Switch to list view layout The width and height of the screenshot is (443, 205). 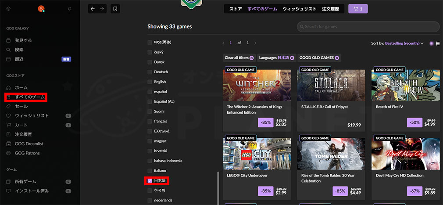pos(438,43)
